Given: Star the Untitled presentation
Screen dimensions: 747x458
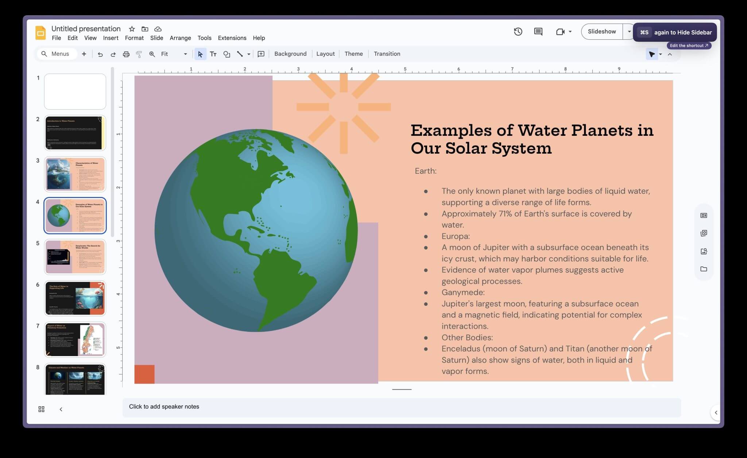Looking at the screenshot, I should [132, 29].
